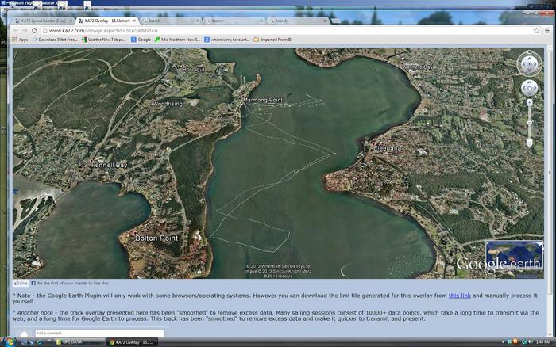Open the Download IObit Free bookmark
The height and width of the screenshot is (347, 556).
click(x=55, y=40)
